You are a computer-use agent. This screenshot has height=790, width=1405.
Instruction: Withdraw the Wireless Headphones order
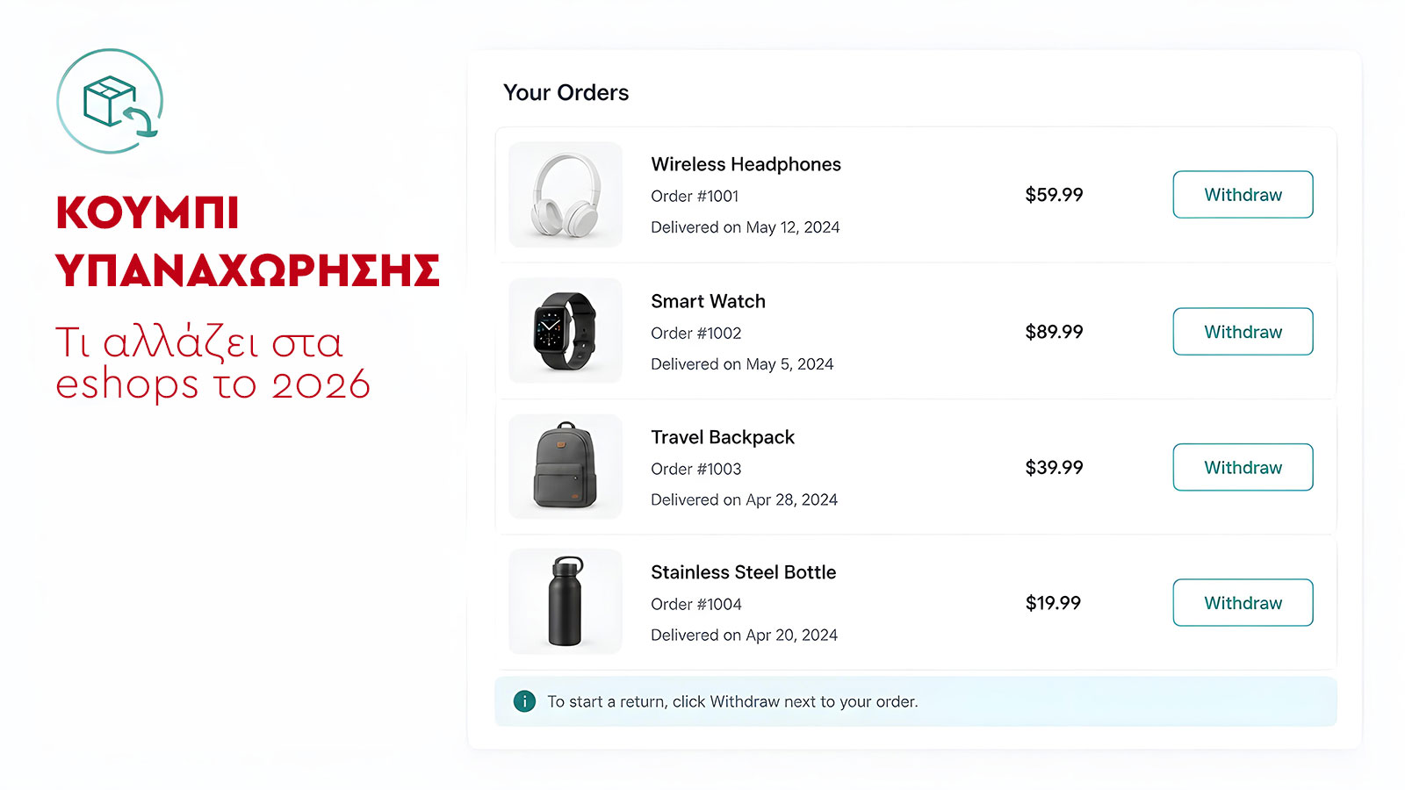pos(1243,195)
